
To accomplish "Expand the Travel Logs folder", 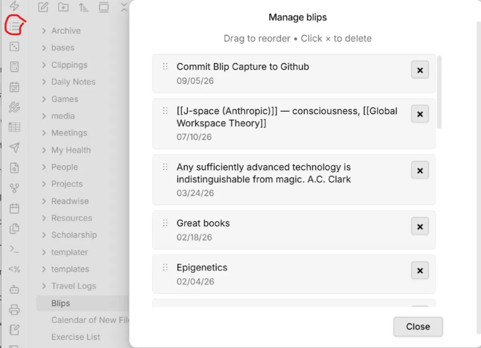I will [44, 286].
